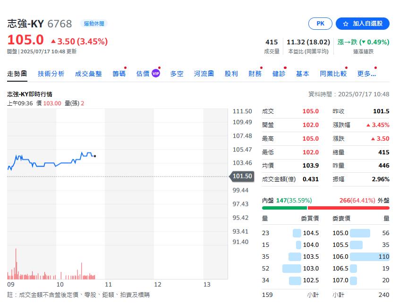Click the 昨量 value 446
Image resolution: width=399 pixels, height=304 pixels.
(x=384, y=166)
